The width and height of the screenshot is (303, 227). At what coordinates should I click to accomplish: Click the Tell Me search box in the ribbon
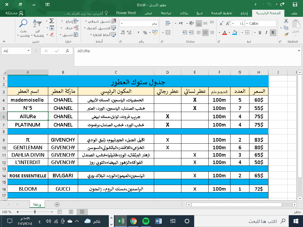point(86,13)
